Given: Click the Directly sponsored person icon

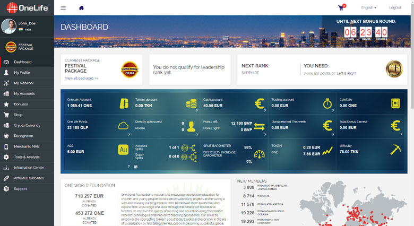Looking at the screenshot, I should [191, 126].
